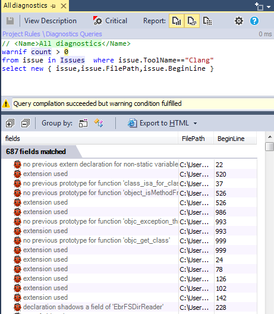Open Export to HTML dropdown arrow

tap(196, 123)
